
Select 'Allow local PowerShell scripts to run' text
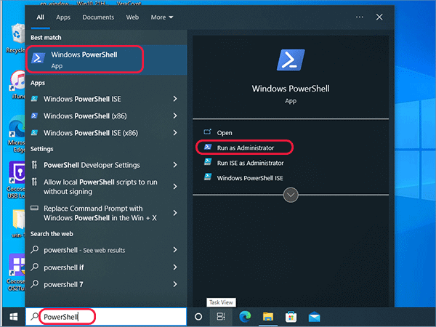[100, 182]
